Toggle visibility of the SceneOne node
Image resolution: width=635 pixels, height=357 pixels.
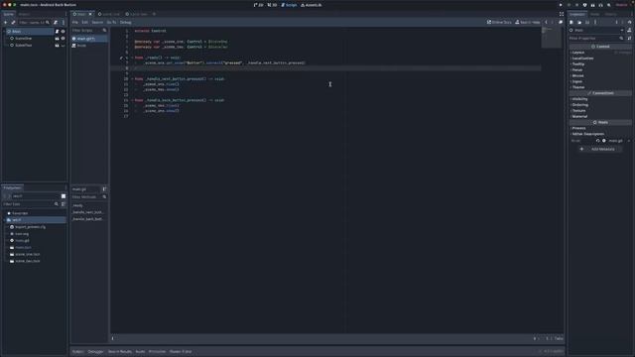point(63,39)
